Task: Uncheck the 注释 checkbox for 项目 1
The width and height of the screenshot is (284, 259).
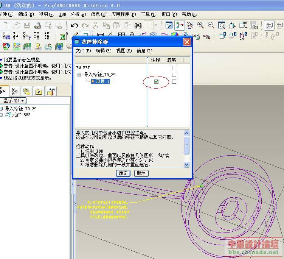Action: [156, 82]
